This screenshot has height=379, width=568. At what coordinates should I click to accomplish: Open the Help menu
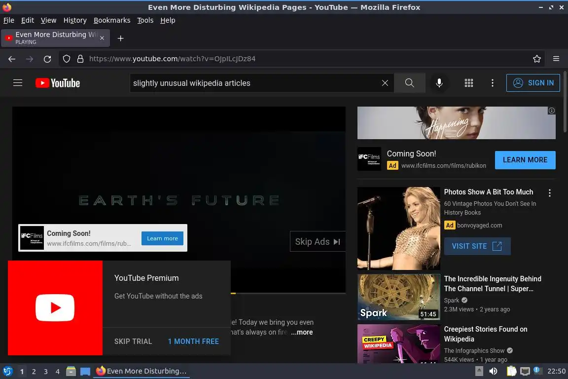[168, 20]
